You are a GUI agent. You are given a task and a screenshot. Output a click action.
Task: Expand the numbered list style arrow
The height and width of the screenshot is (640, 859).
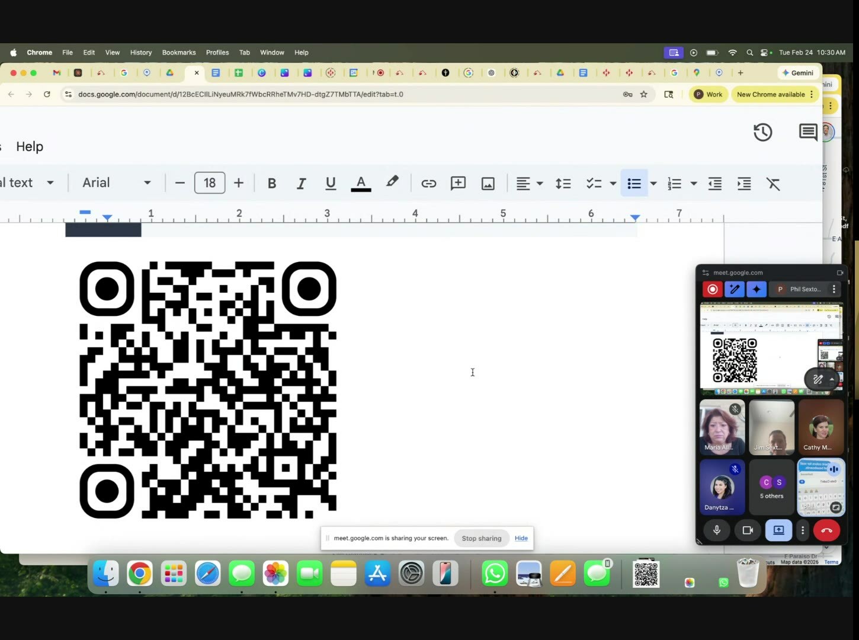click(694, 184)
